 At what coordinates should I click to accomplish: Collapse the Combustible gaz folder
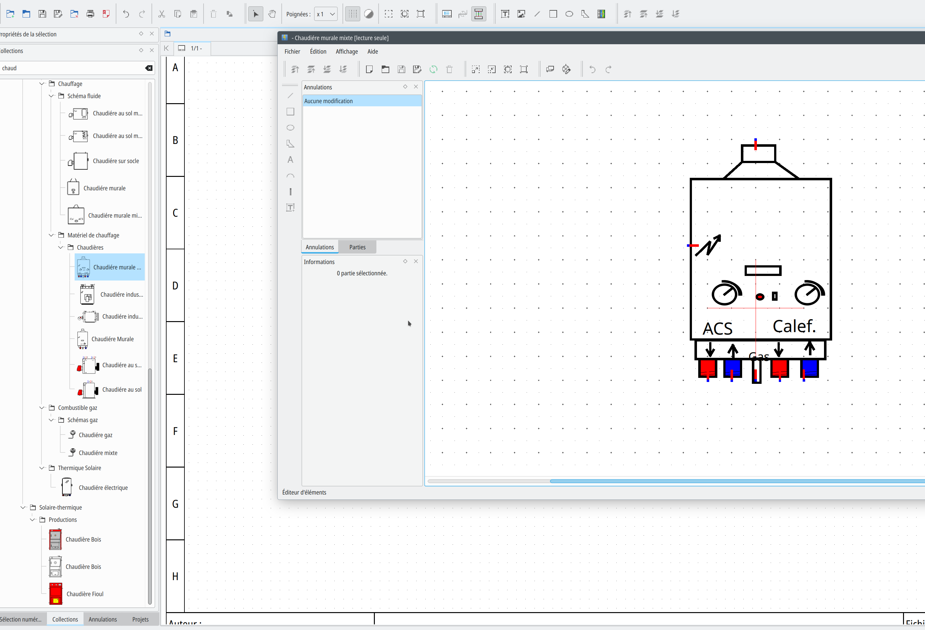pyautogui.click(x=42, y=408)
